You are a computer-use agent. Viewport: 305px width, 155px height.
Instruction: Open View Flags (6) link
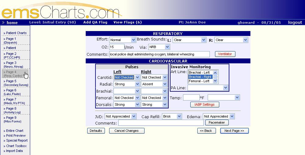click(127, 22)
